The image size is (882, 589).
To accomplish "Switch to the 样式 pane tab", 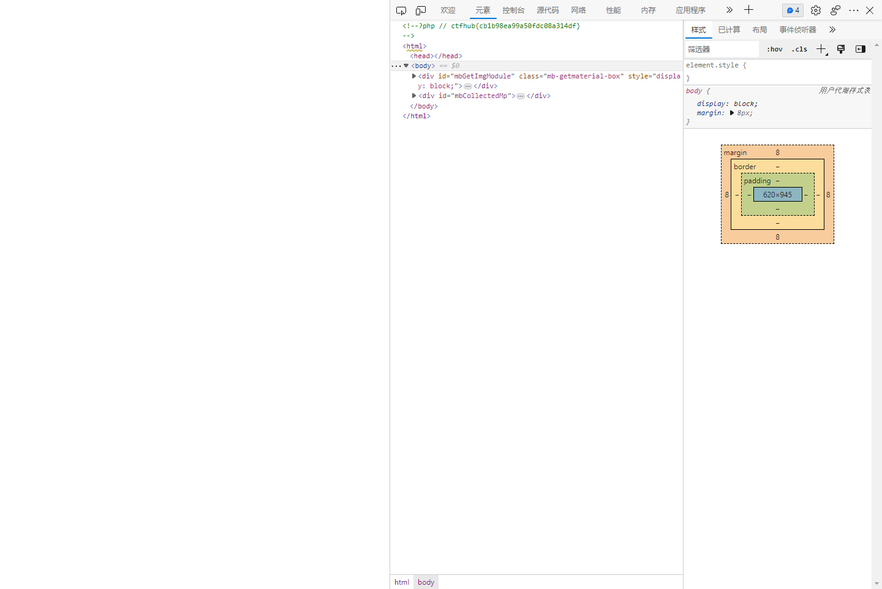I will (698, 30).
